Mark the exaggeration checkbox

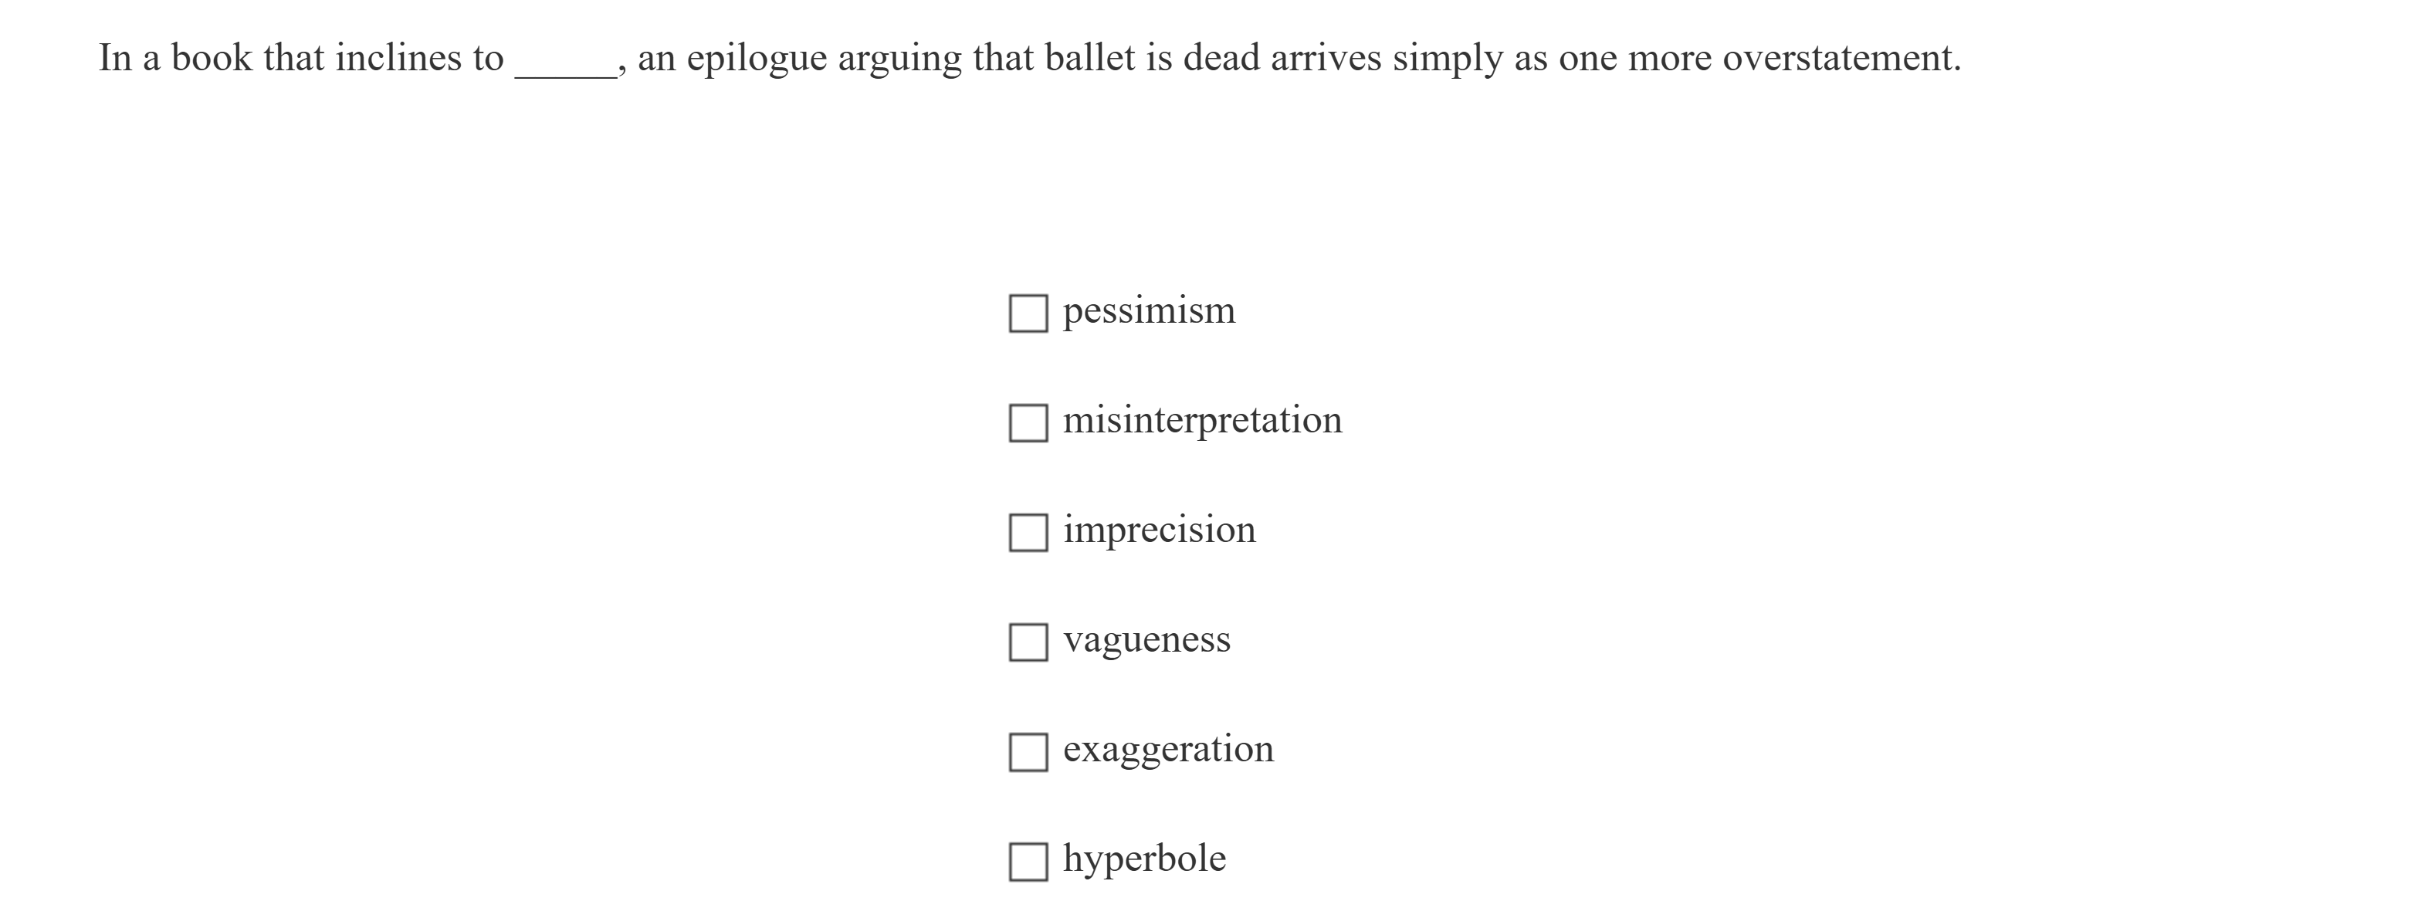(x=1028, y=752)
